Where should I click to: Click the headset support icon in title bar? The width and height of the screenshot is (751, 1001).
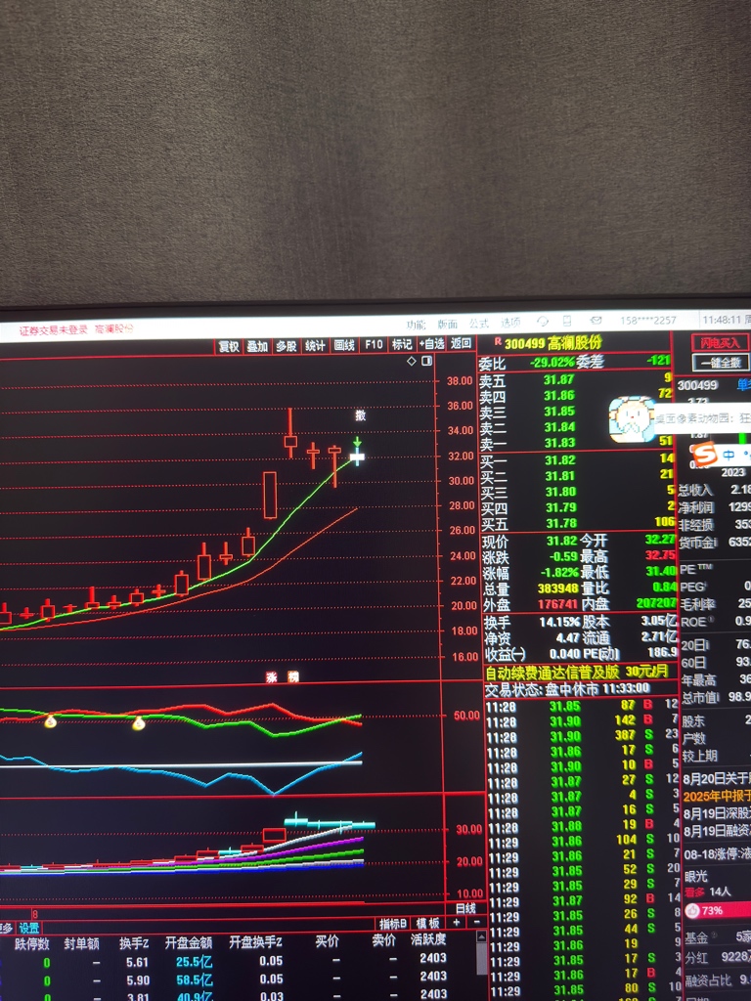pyautogui.click(x=542, y=322)
